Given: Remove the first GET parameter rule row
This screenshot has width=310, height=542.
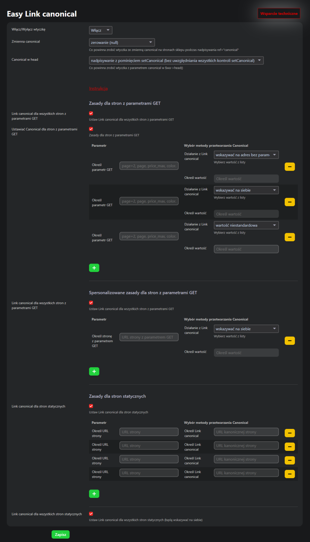Looking at the screenshot, I should pyautogui.click(x=289, y=167).
